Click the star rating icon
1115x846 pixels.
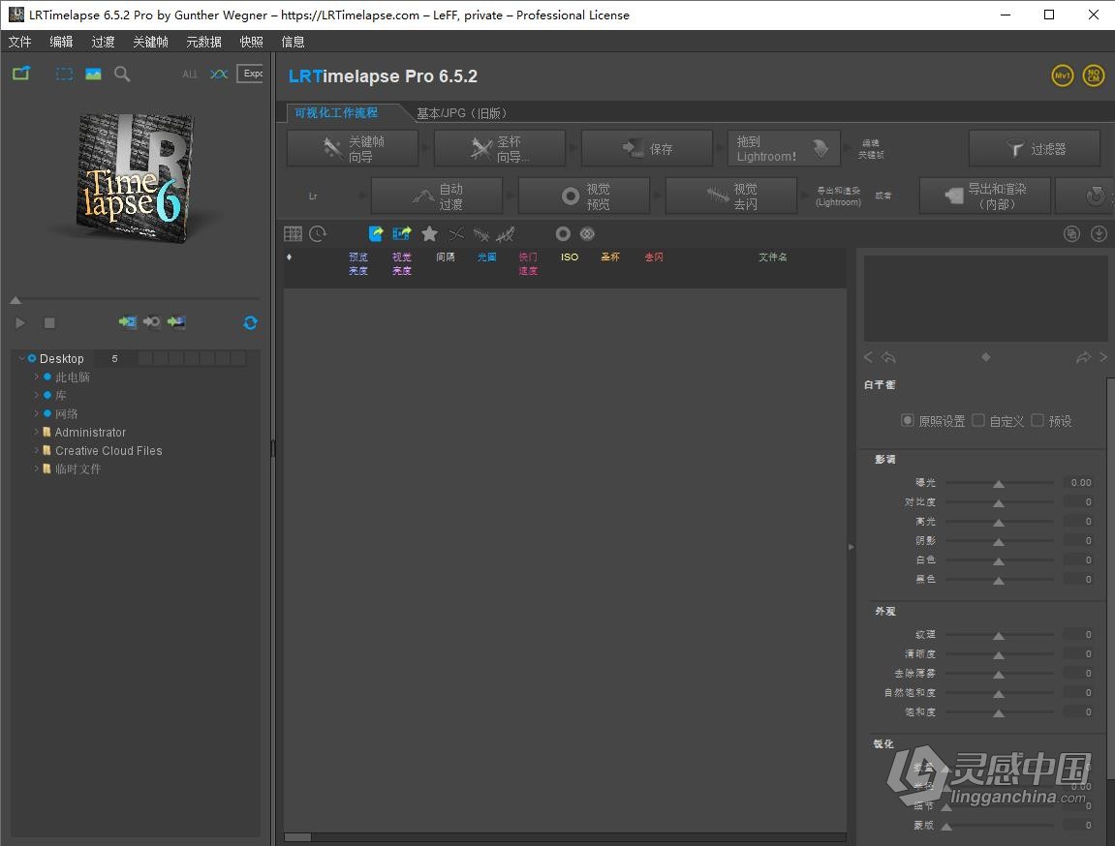(429, 233)
